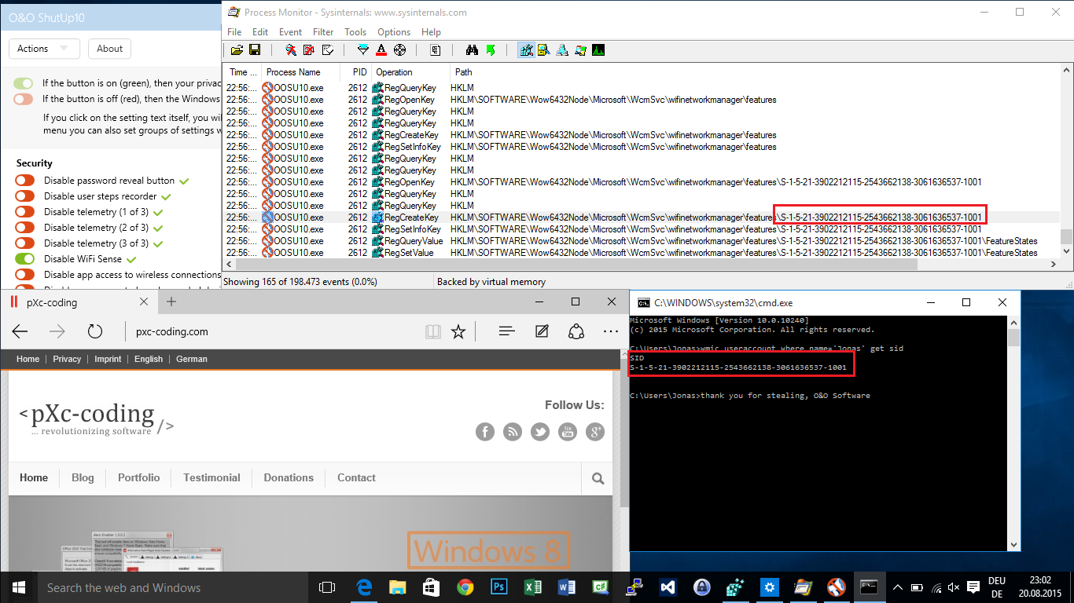
Task: Select the crosshair target window icon
Action: (x=399, y=50)
